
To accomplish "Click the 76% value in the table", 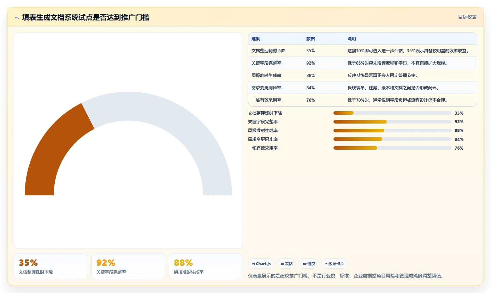I will point(310,100).
